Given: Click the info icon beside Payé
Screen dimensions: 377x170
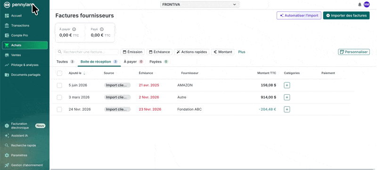Looking at the screenshot, I should 102,29.
